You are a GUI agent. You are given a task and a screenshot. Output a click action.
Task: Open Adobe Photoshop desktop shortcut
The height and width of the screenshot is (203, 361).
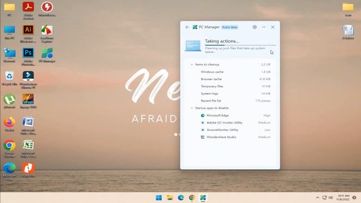[28, 56]
